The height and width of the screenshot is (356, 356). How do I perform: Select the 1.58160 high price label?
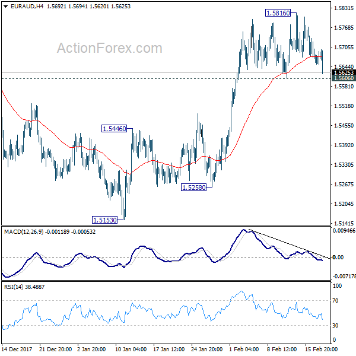click(278, 13)
